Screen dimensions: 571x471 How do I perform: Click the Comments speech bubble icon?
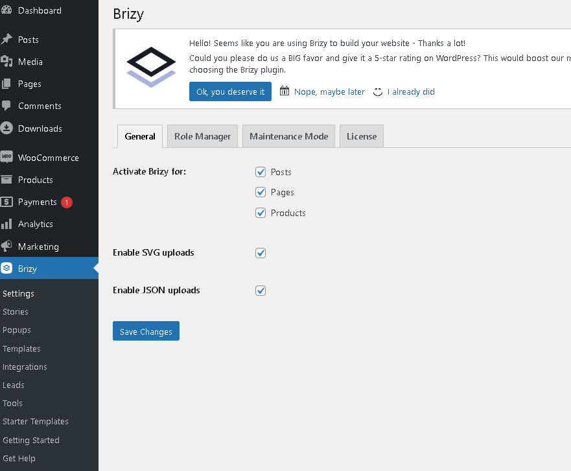tap(6, 106)
